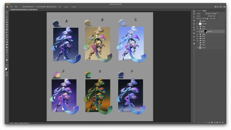Image resolution: width=231 pixels, height=130 pixels.
Task: Click the Fit Screen button
Action: coord(66,6)
